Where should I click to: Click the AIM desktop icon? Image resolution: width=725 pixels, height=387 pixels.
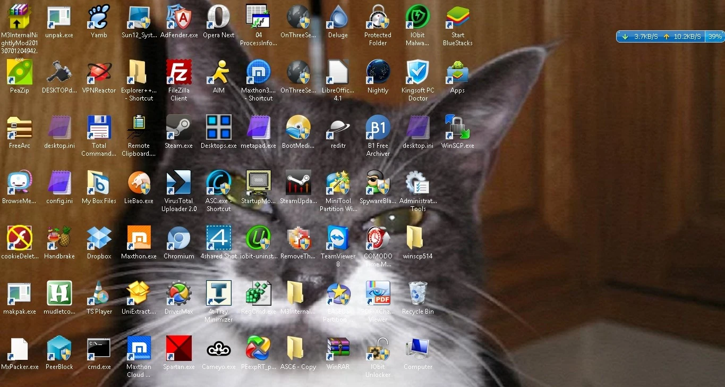coord(219,72)
